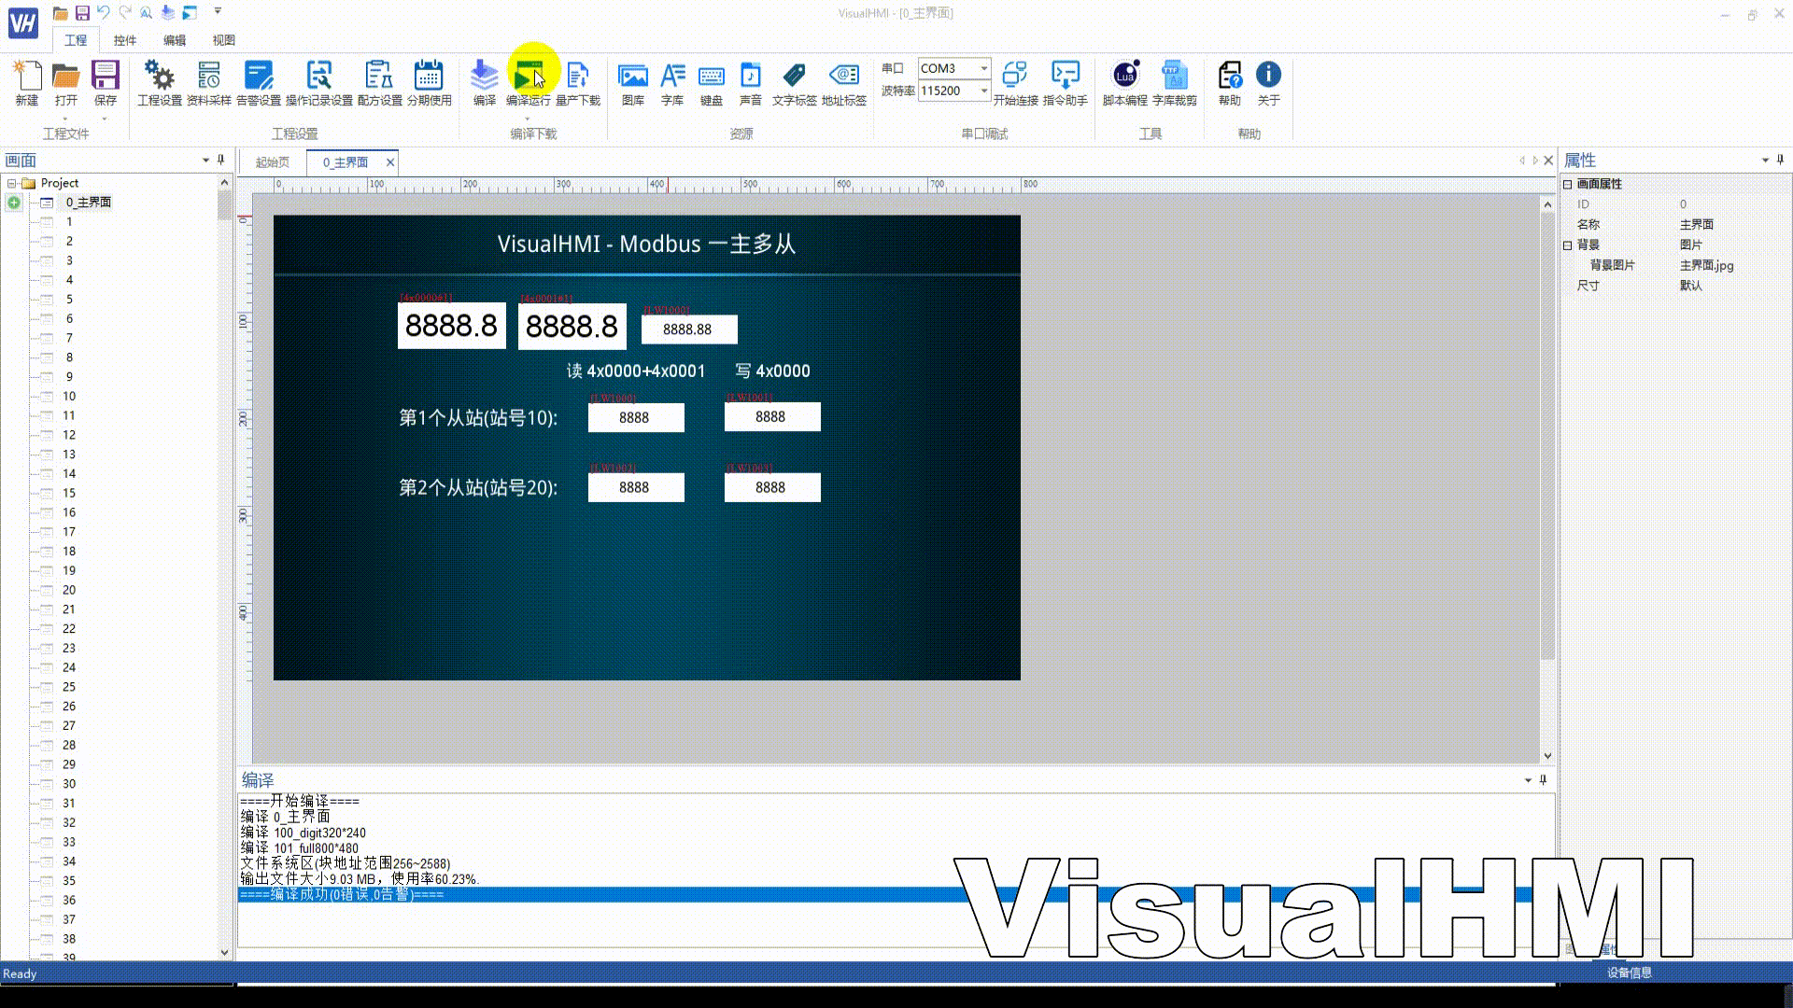1793x1008 pixels.
Task: Close the 0_主界面 tab
Action: (x=390, y=162)
